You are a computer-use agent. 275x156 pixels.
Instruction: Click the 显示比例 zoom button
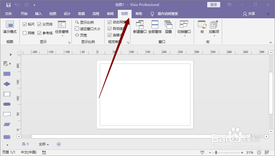click(85, 22)
